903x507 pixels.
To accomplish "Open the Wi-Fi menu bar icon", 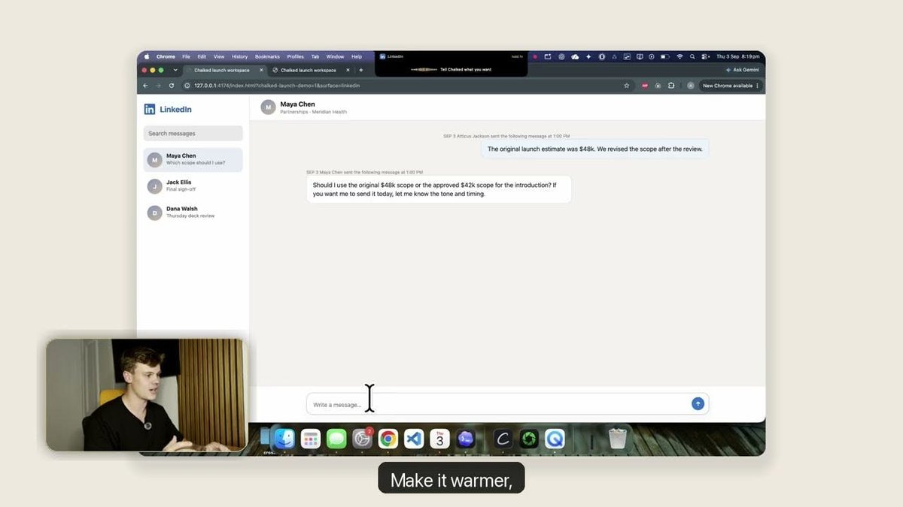I will [680, 56].
